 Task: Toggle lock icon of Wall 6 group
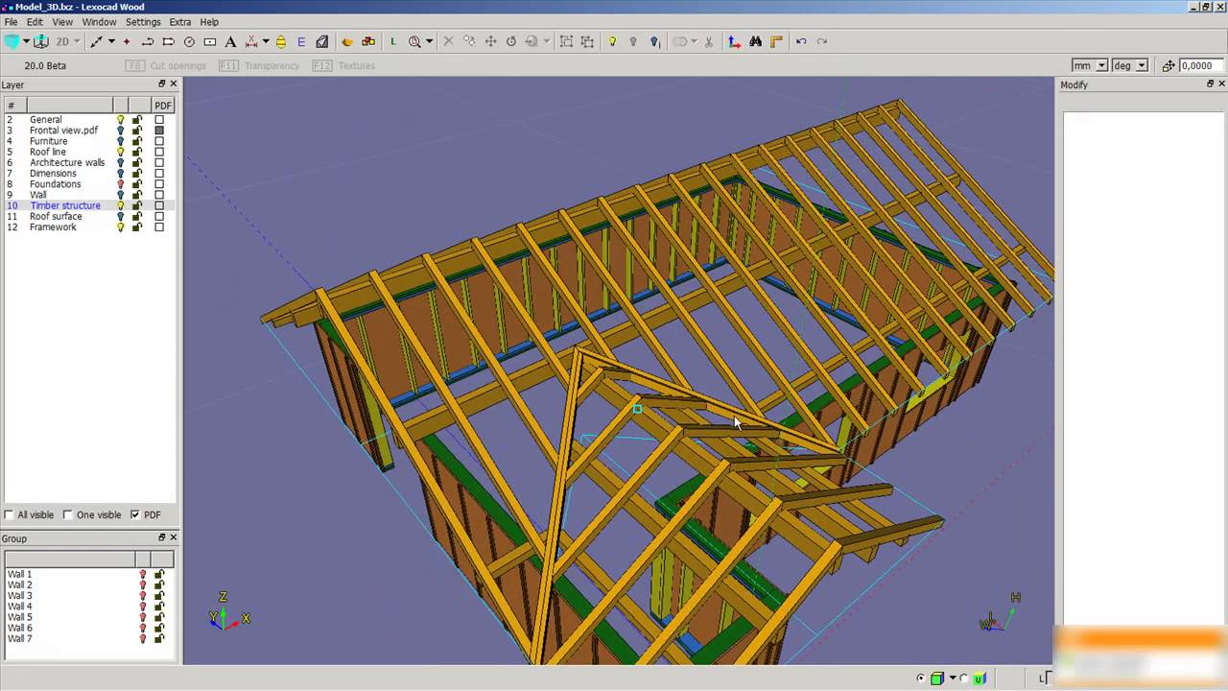pos(159,628)
